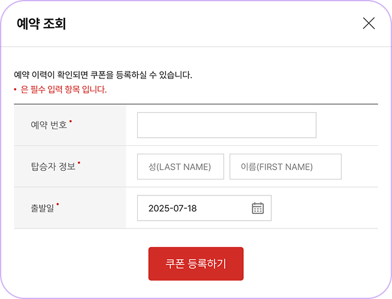The image size is (392, 299).
Task: Click the word 조회 in the dialog title
Action: [x=55, y=24]
